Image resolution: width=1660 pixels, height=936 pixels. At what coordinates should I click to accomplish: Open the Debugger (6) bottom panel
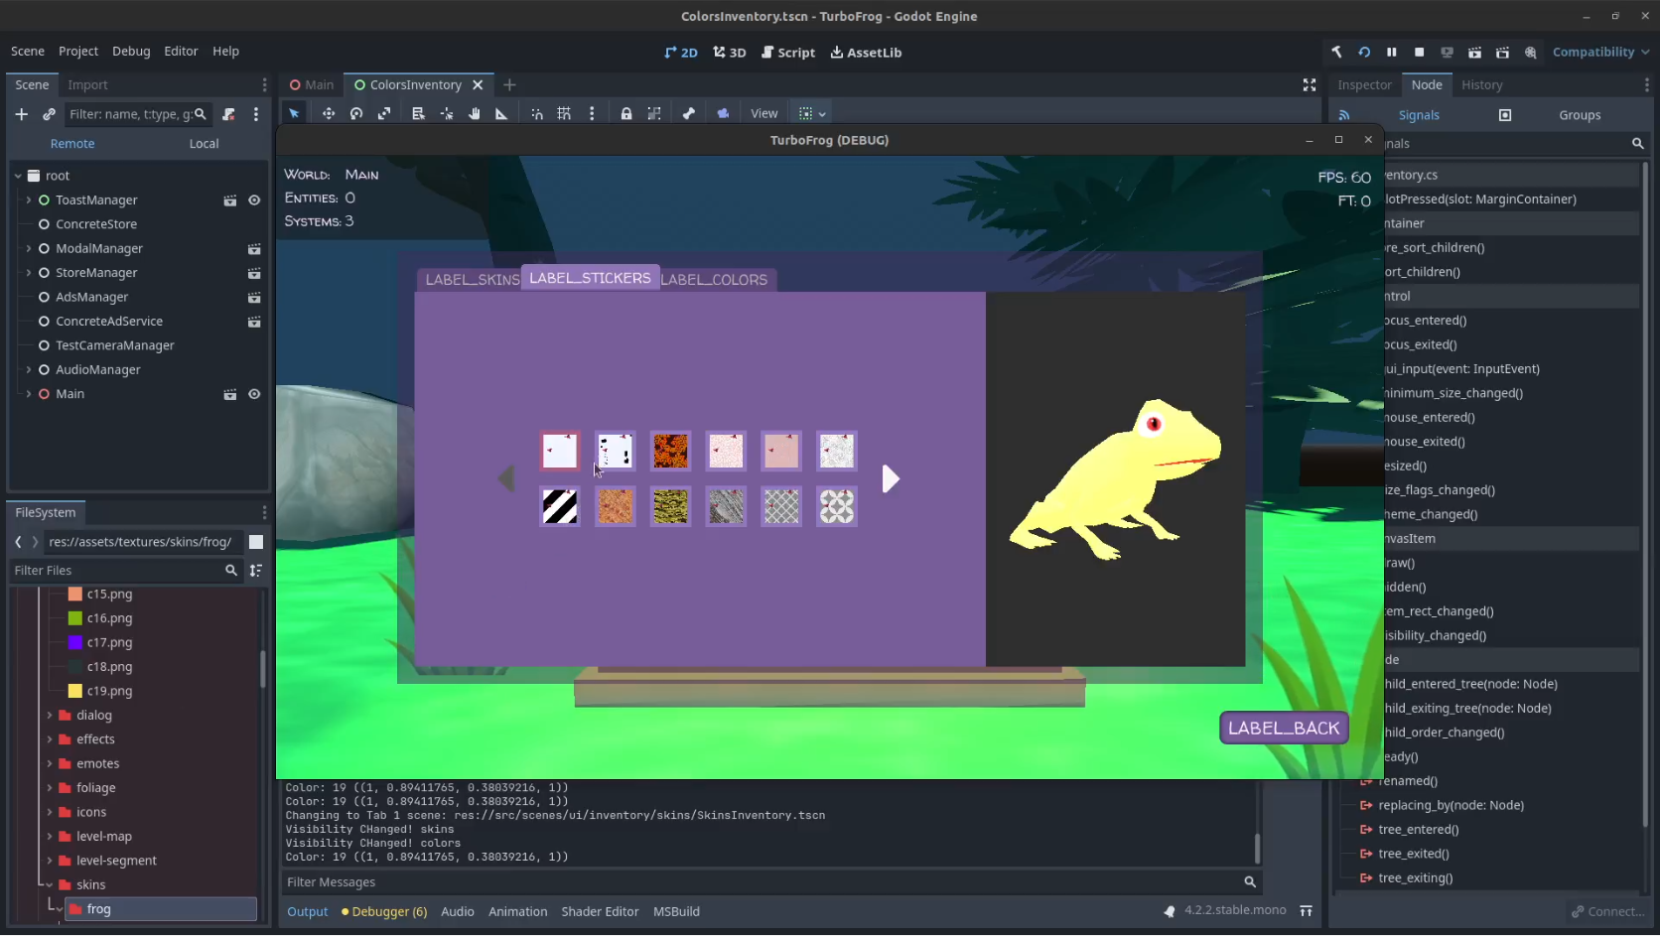(x=384, y=912)
